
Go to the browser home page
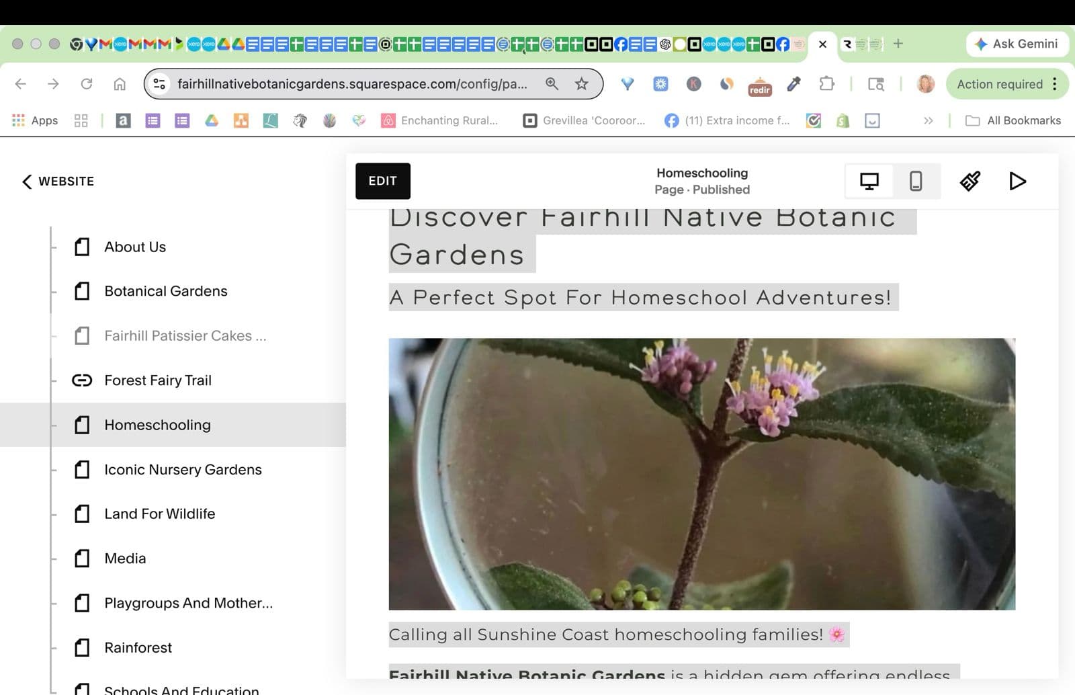click(120, 84)
